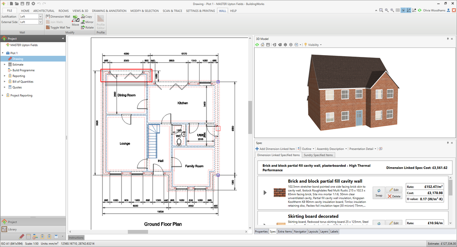Image resolution: width=457 pixels, height=247 pixels.
Task: Click the home view icon in 3D Model
Action: [263, 45]
